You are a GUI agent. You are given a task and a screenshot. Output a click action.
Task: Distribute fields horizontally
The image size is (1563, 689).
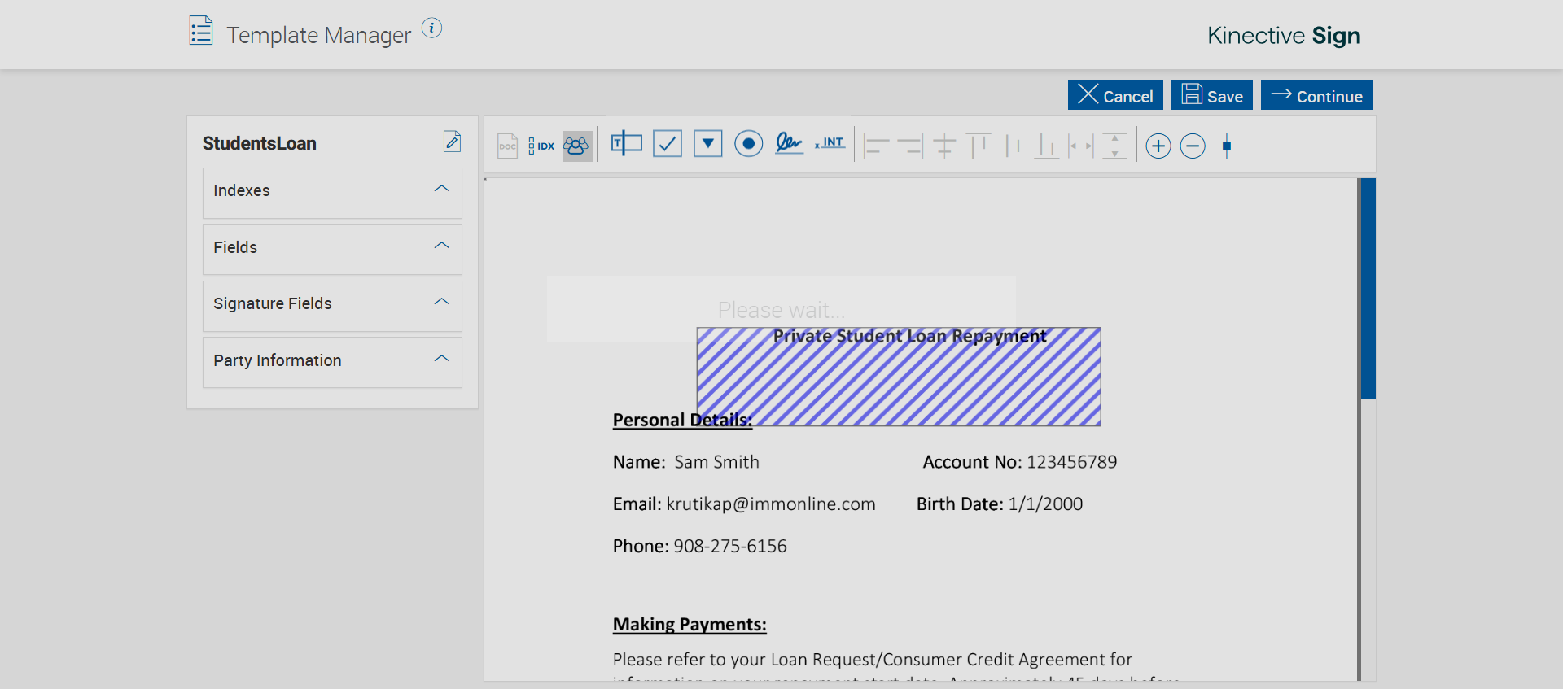(x=1081, y=146)
